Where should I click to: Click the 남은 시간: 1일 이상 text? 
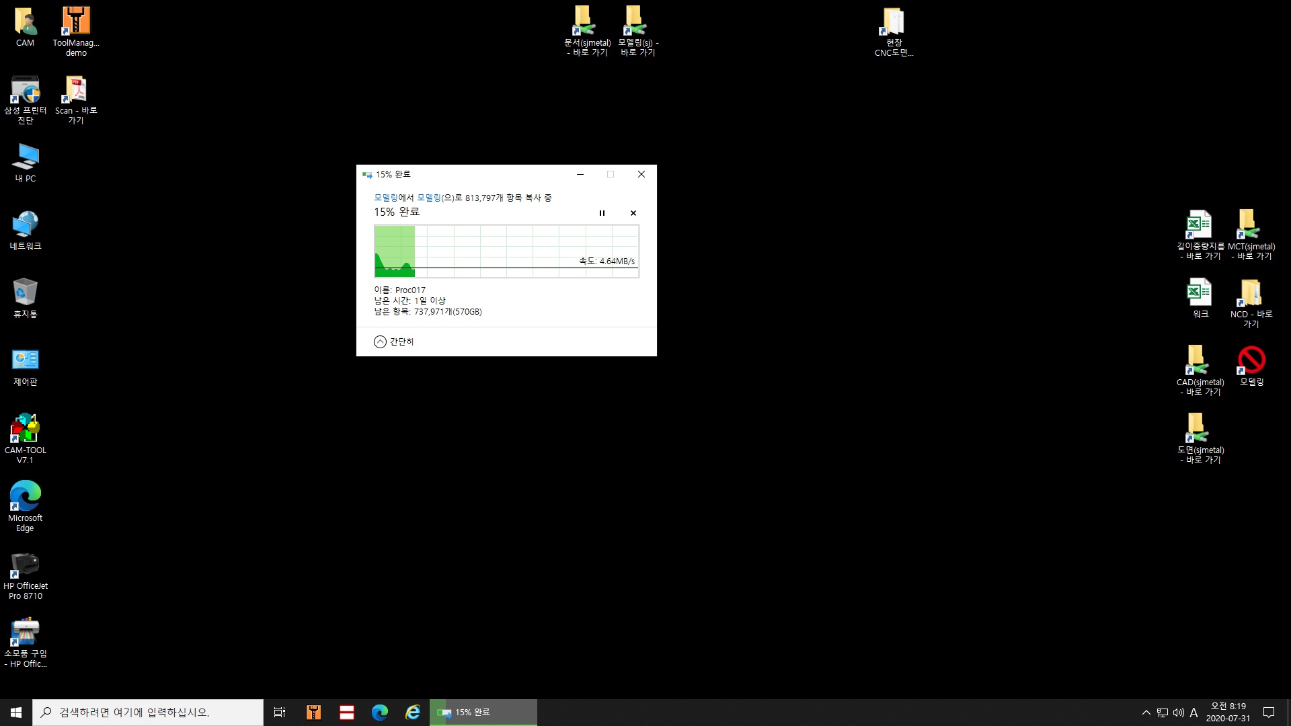coord(410,301)
